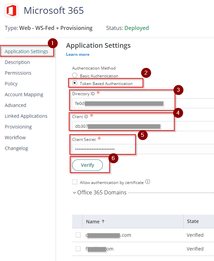Click the Verify button
The image size is (214, 261).
click(87, 165)
